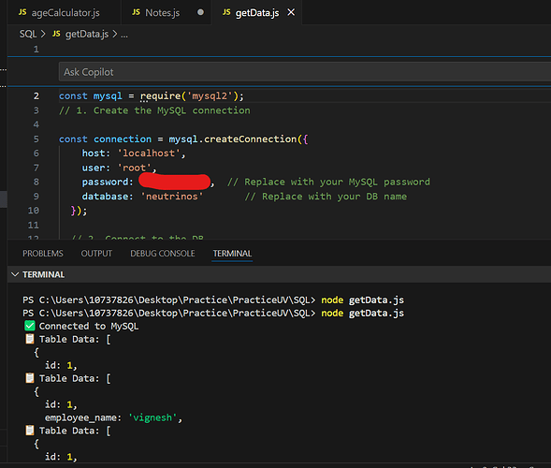Focus the Ask Copilot input box
The width and height of the screenshot is (551, 468).
coord(305,72)
